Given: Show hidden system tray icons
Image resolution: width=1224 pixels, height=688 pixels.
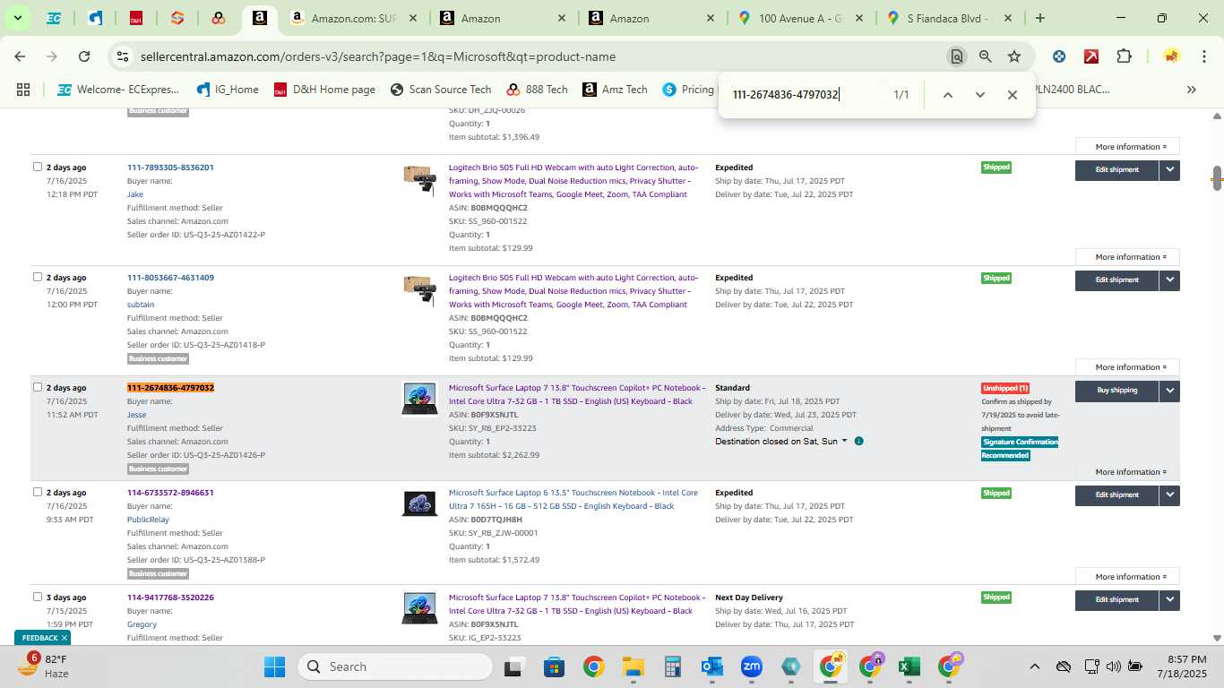Looking at the screenshot, I should pos(1034,666).
